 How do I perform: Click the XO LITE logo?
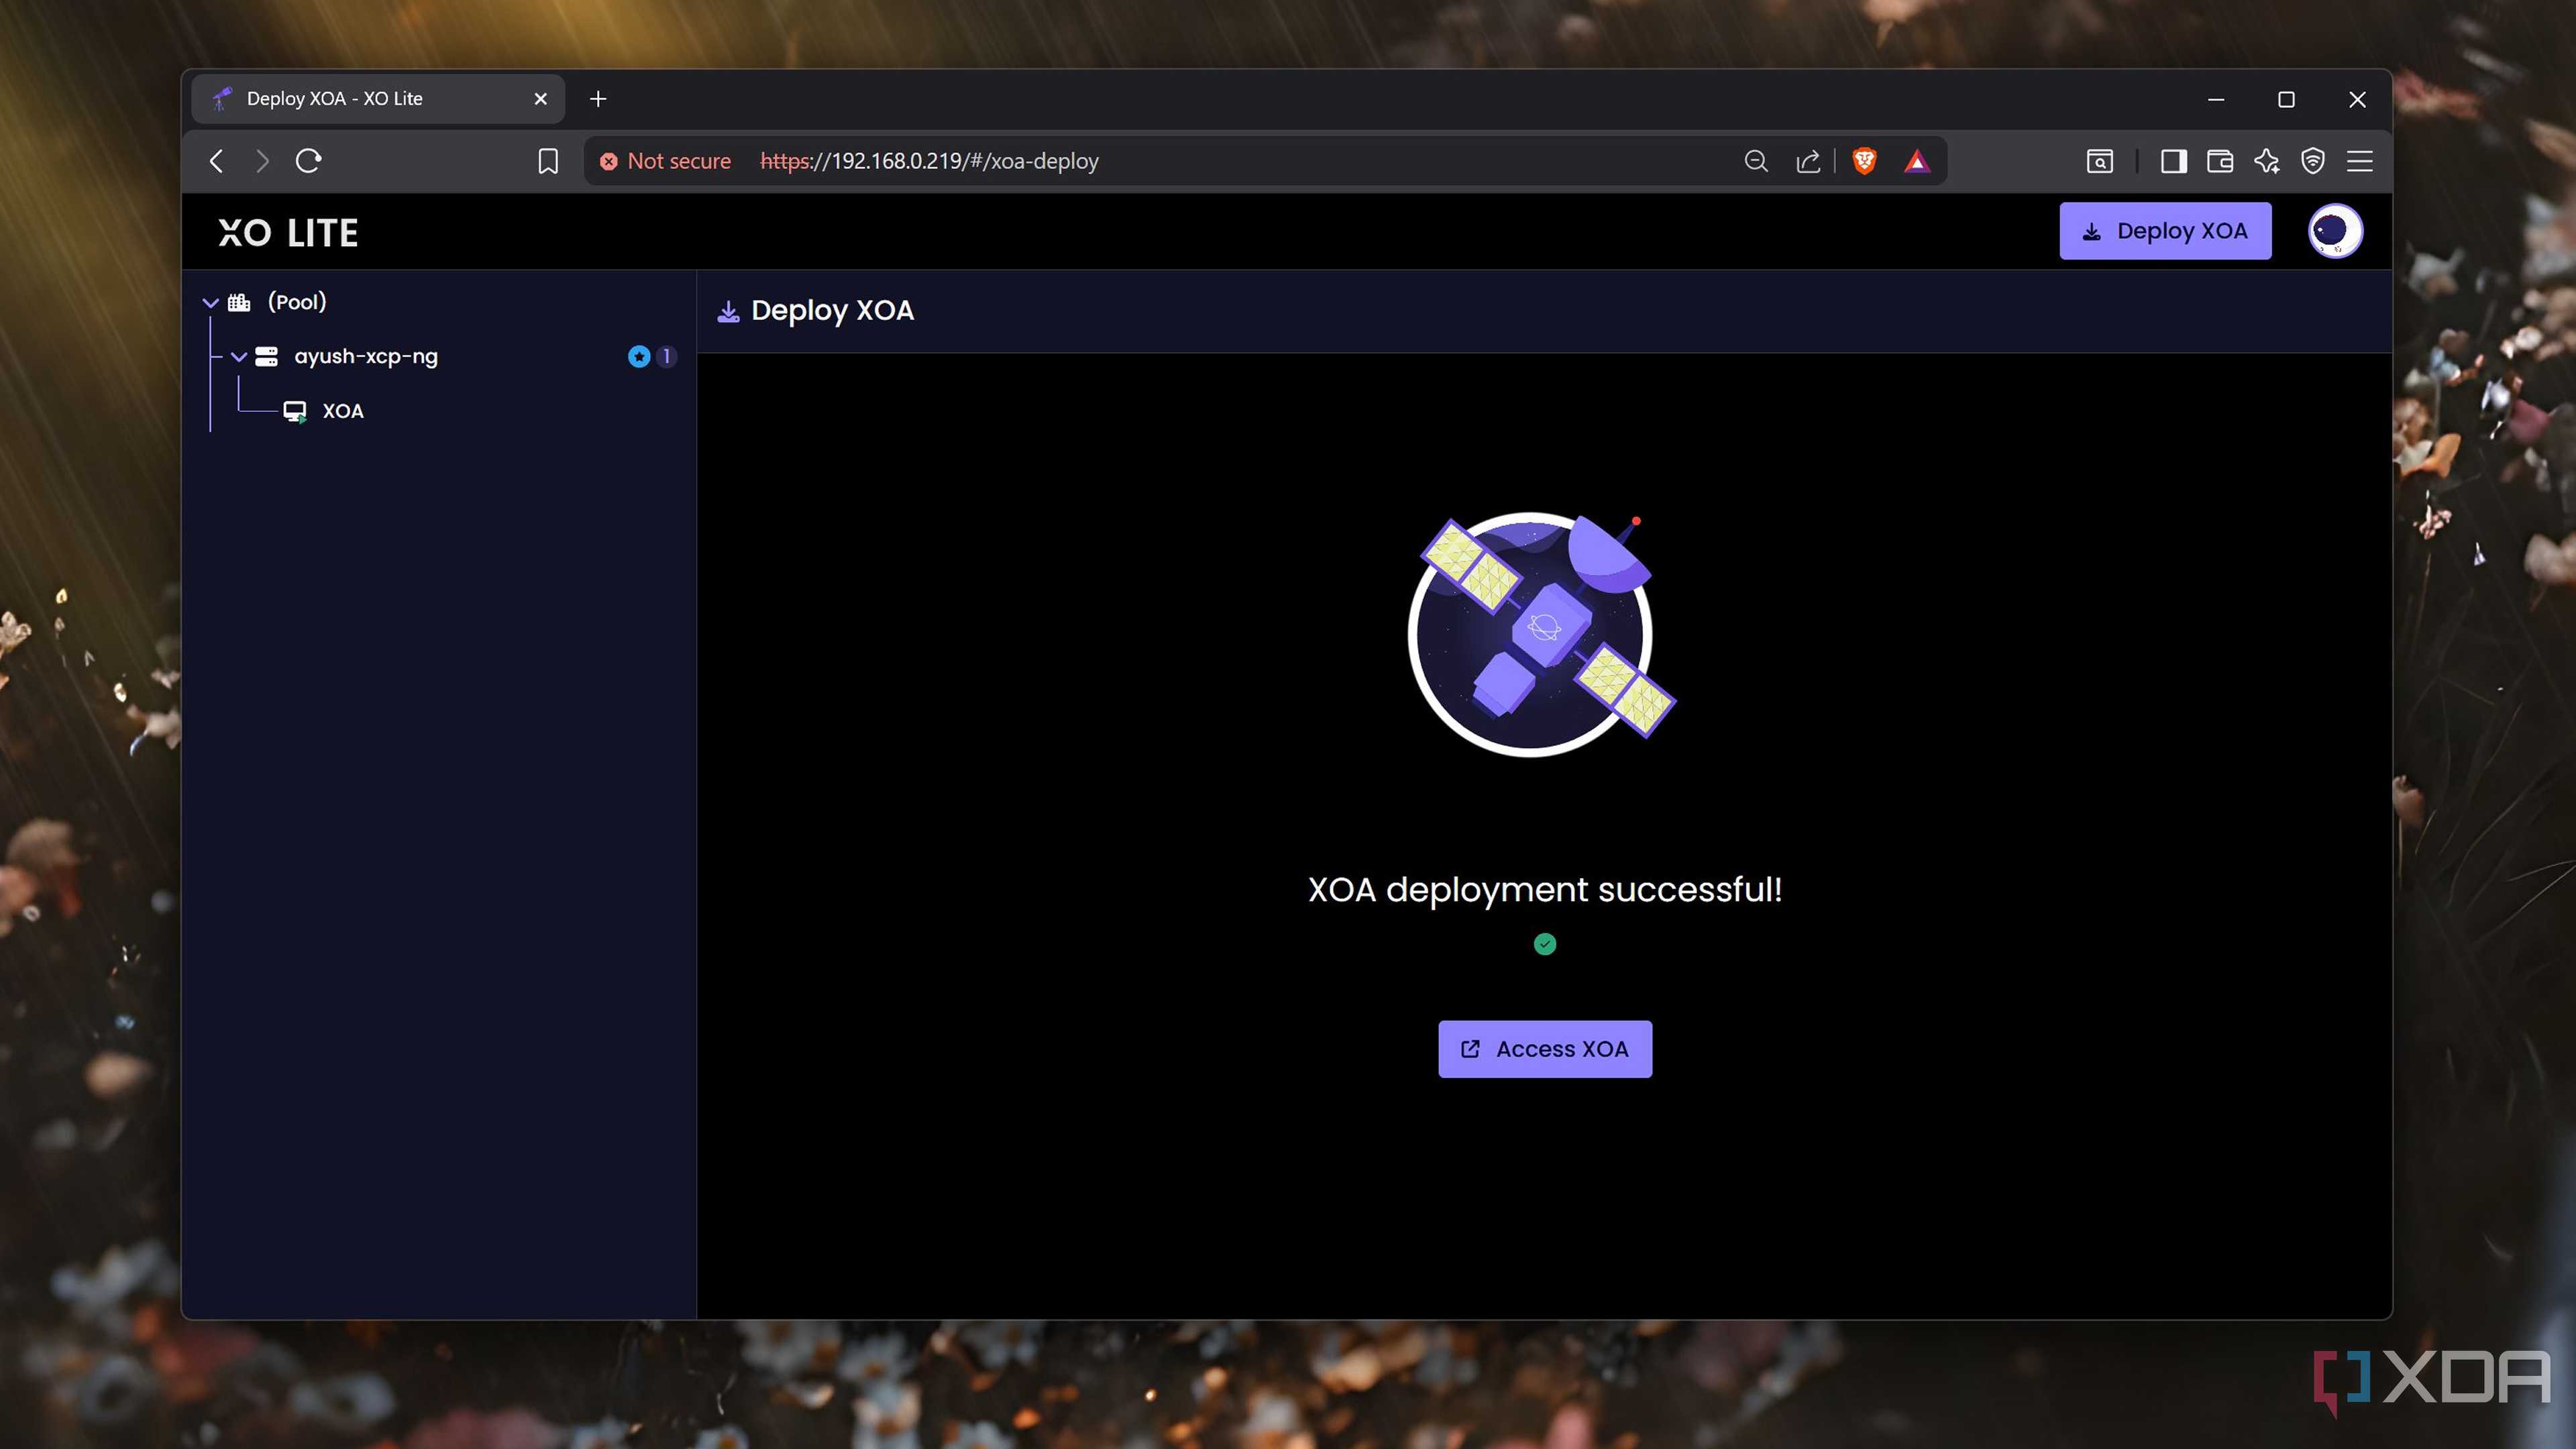[x=288, y=232]
